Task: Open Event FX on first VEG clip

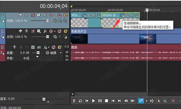Action: point(94,15)
